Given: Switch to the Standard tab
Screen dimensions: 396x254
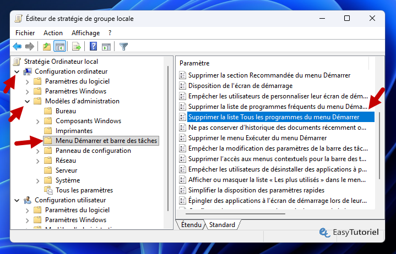Looking at the screenshot, I should (222, 225).
